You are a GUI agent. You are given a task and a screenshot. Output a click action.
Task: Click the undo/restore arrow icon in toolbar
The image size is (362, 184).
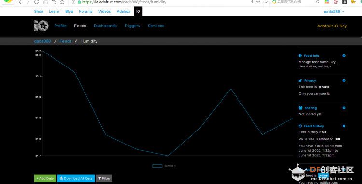tap(54, 2)
